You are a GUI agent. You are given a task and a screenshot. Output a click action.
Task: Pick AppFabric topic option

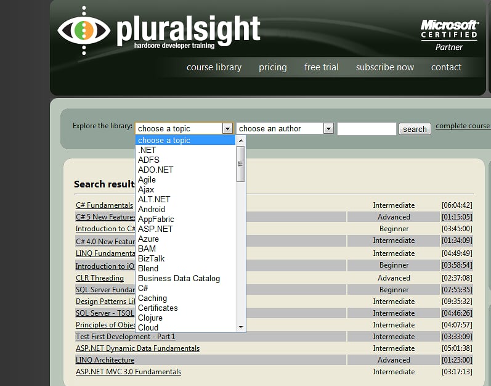(185, 219)
